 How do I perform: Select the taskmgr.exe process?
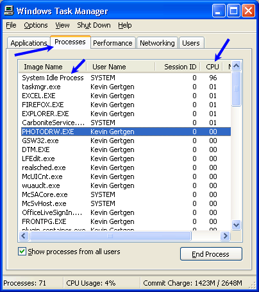(126, 87)
